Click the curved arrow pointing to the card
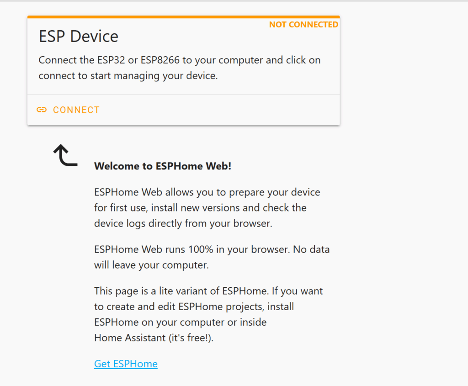This screenshot has width=468, height=386. 64,155
